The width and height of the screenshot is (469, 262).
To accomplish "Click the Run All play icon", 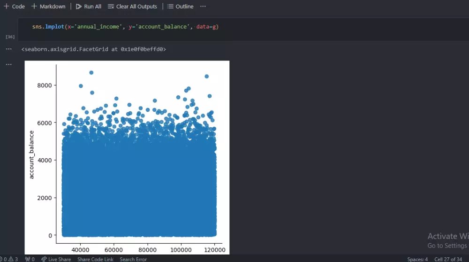I will 79,6.
